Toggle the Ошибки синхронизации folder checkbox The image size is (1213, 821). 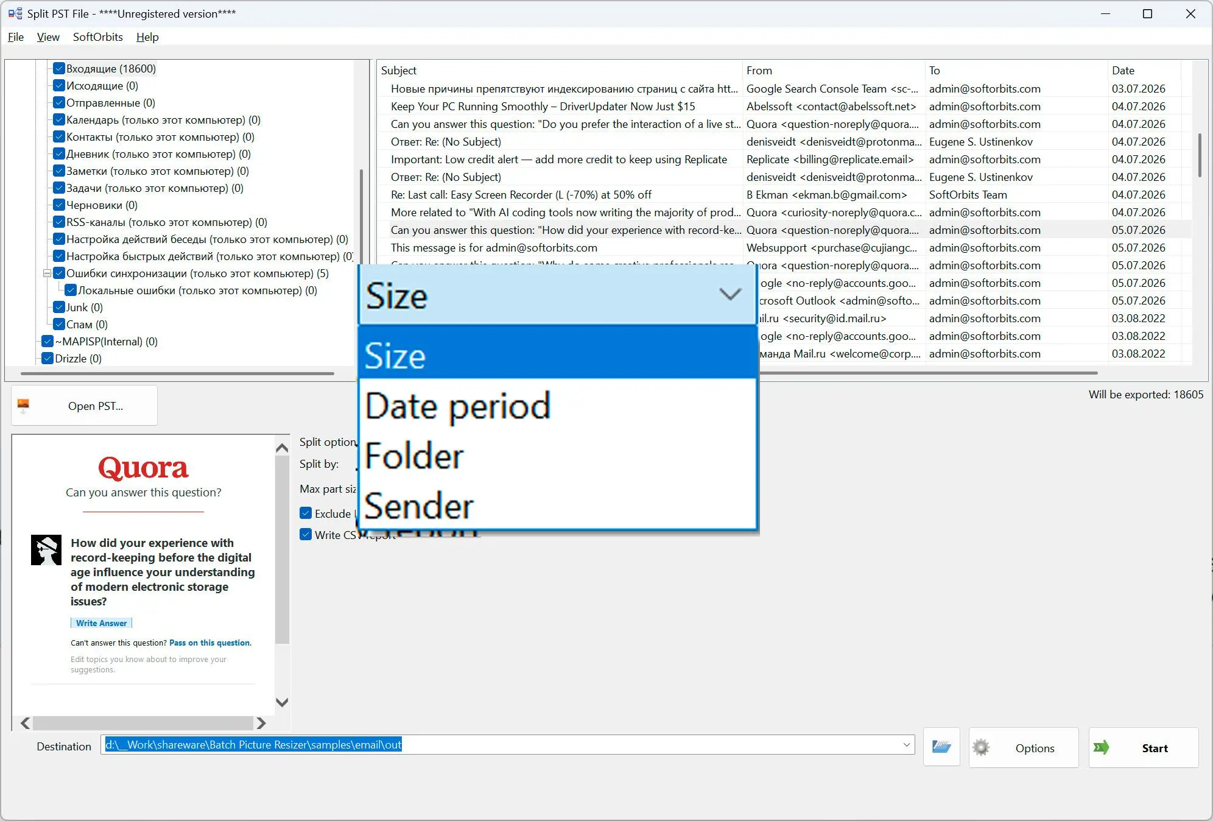click(x=59, y=273)
